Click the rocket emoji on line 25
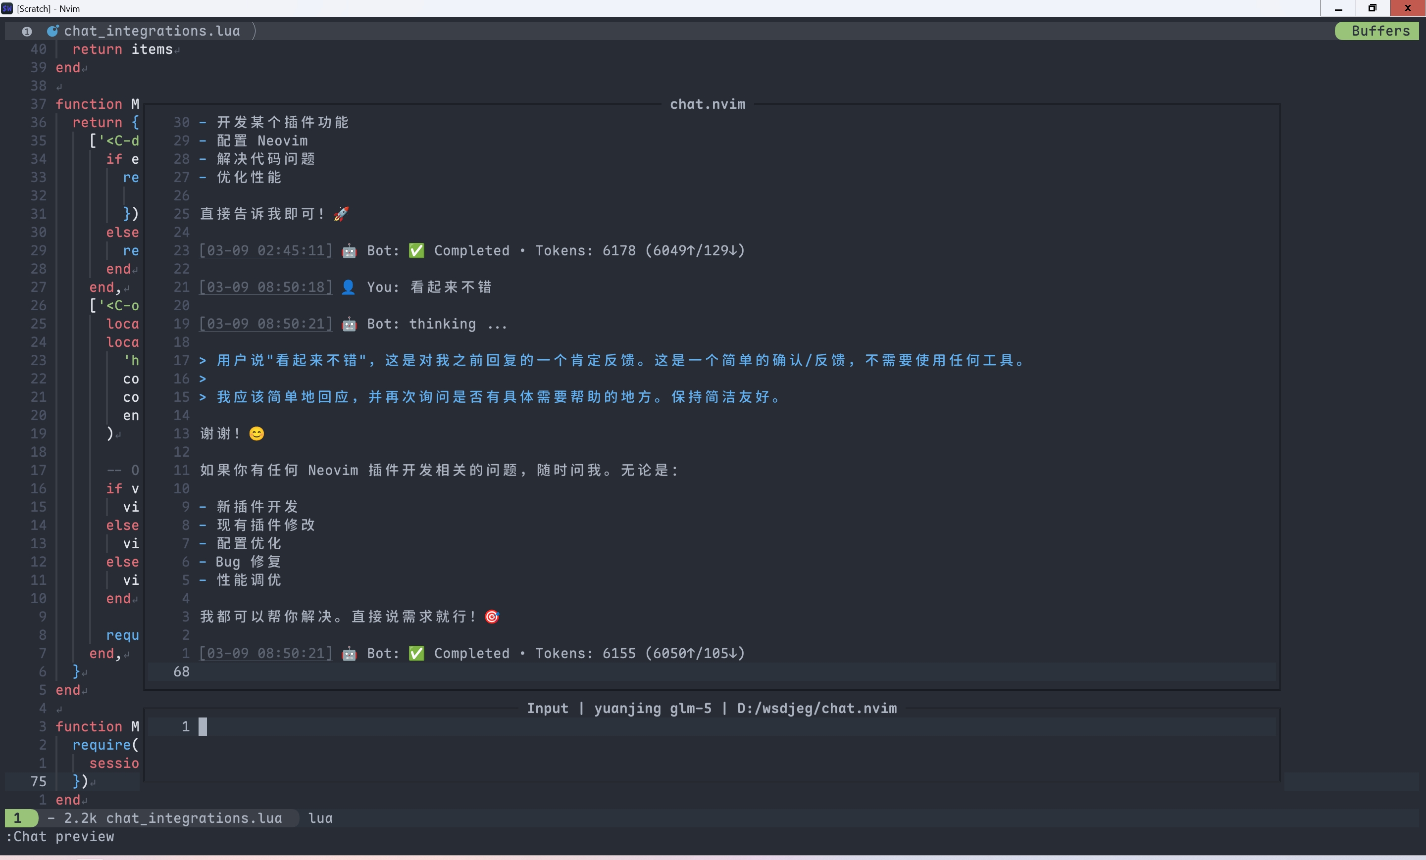 point(341,214)
